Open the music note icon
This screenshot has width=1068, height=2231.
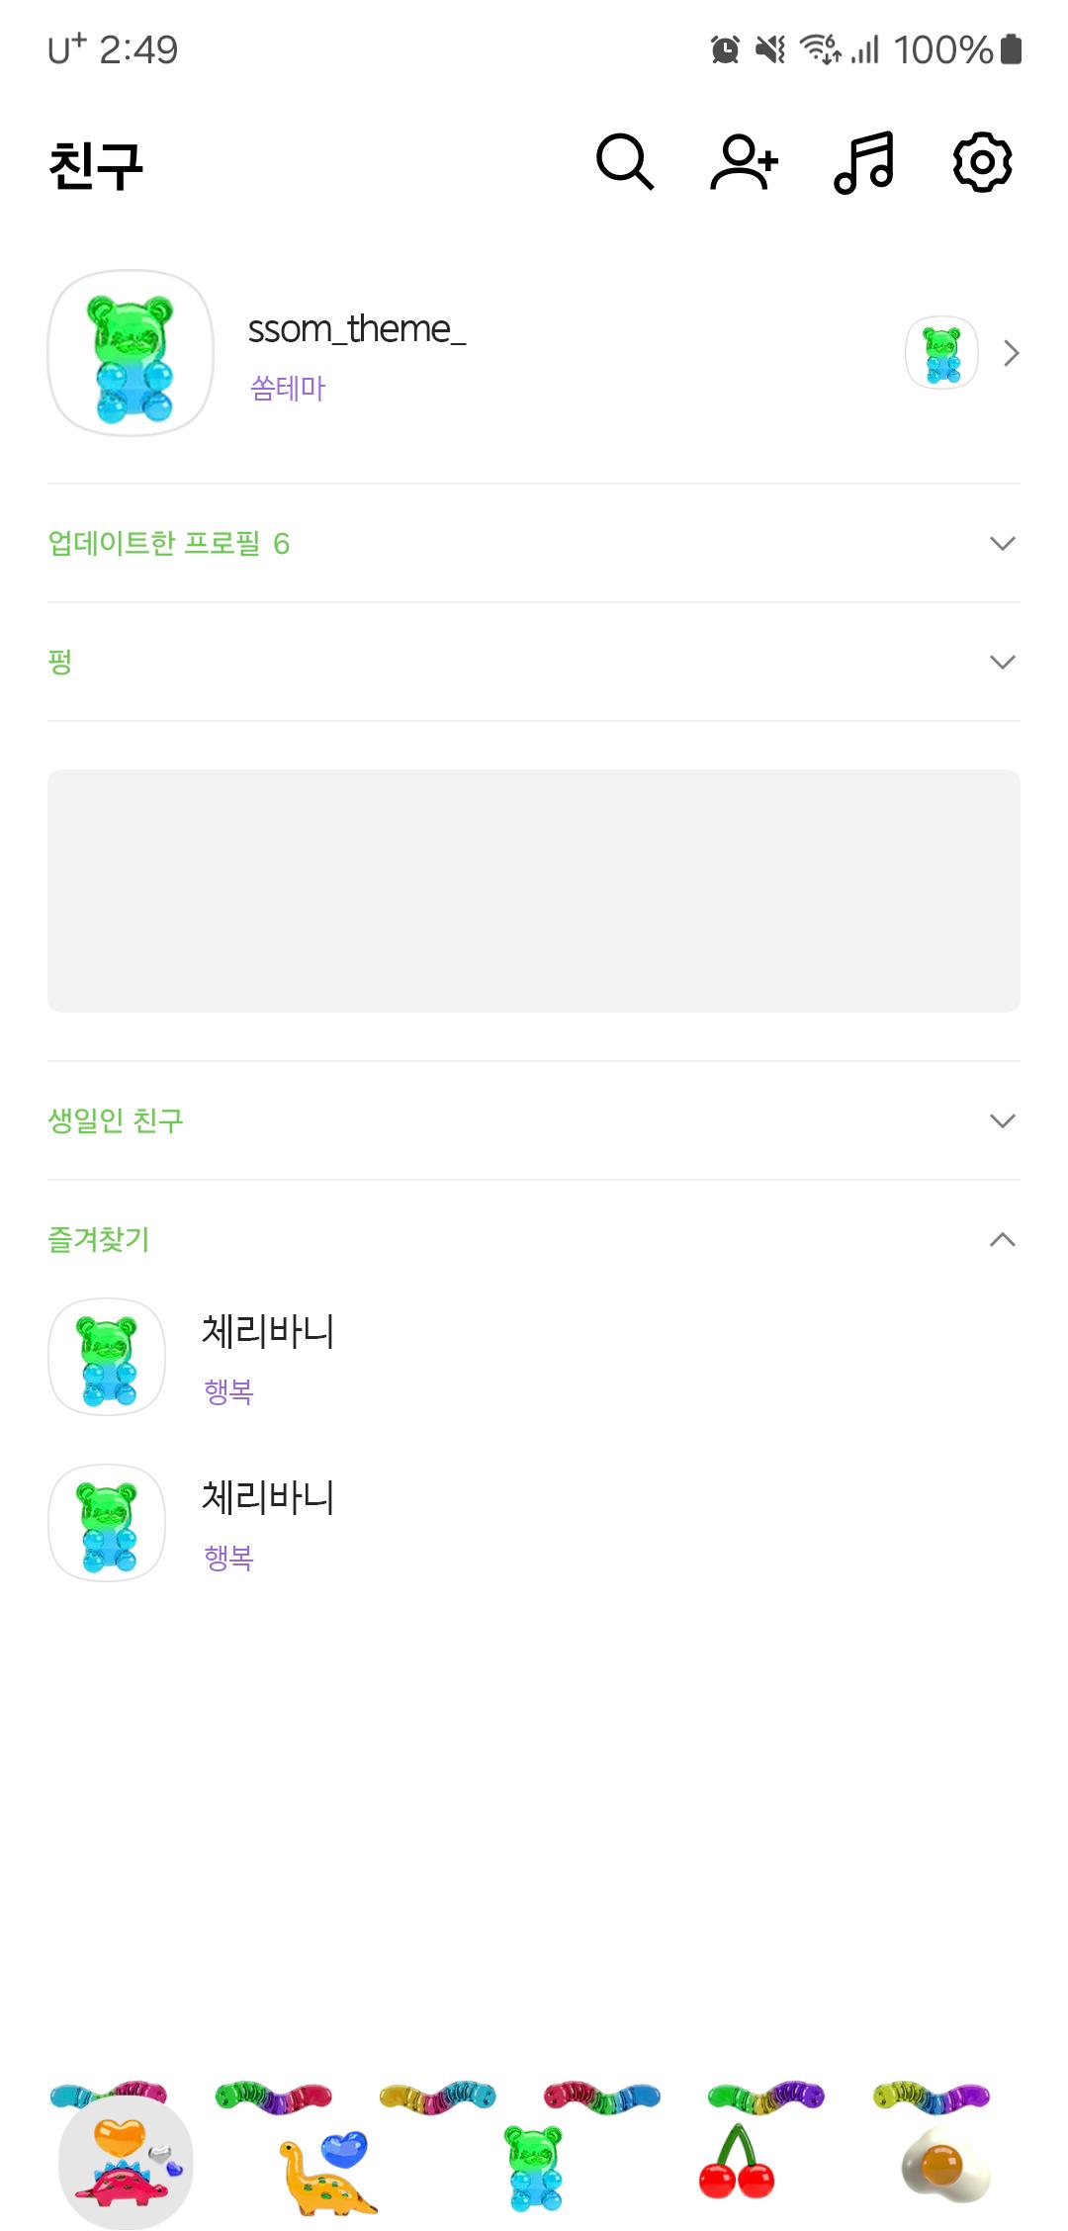[864, 162]
